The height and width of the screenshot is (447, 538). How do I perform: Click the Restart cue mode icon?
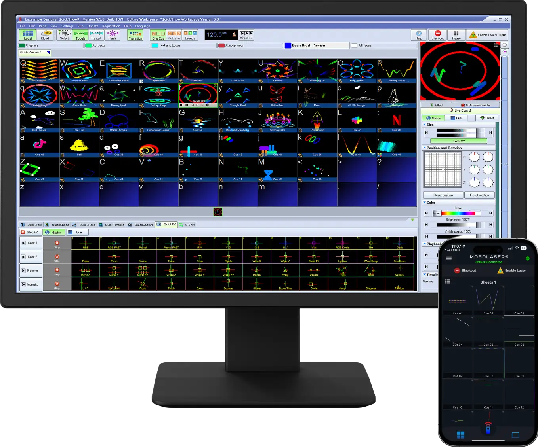(96, 35)
